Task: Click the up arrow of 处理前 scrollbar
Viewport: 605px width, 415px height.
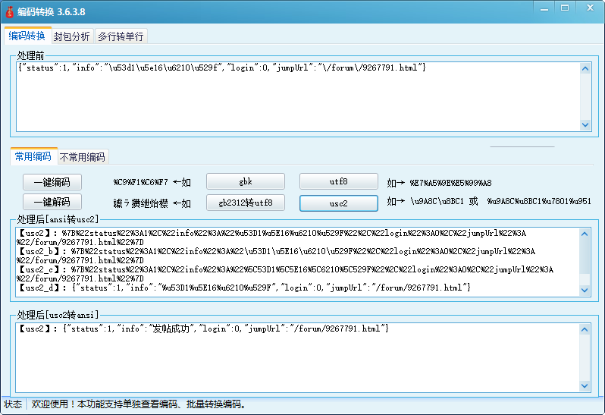Action: (585, 69)
